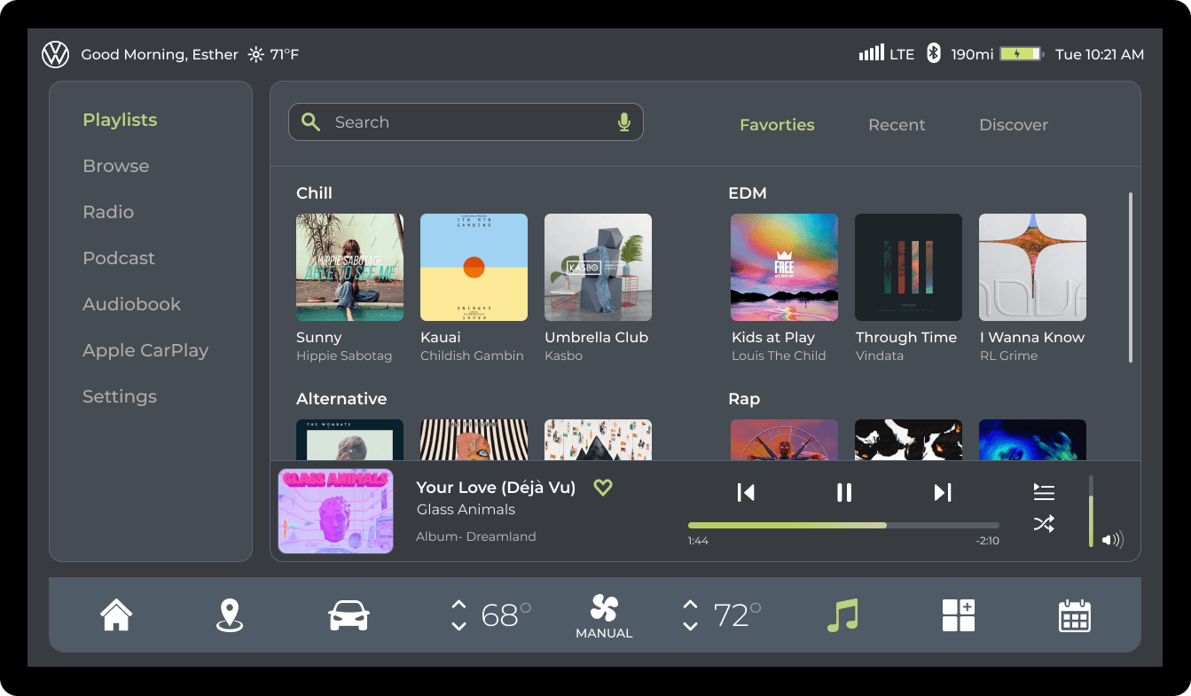This screenshot has height=696, width=1191.
Task: Open the Kauai album cover
Action: point(474,267)
